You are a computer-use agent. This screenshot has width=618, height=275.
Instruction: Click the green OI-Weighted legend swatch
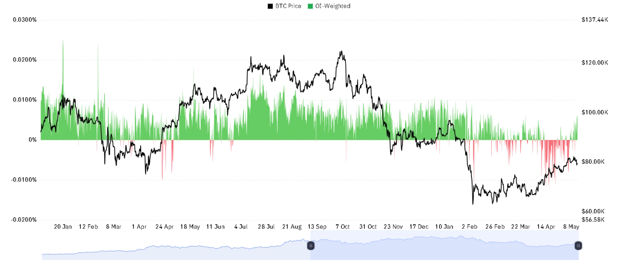tap(310, 6)
